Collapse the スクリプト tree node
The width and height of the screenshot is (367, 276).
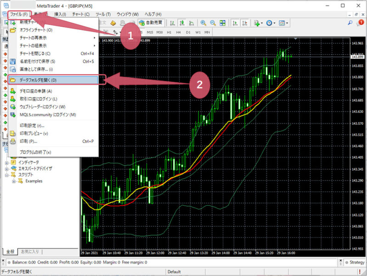point(7,175)
